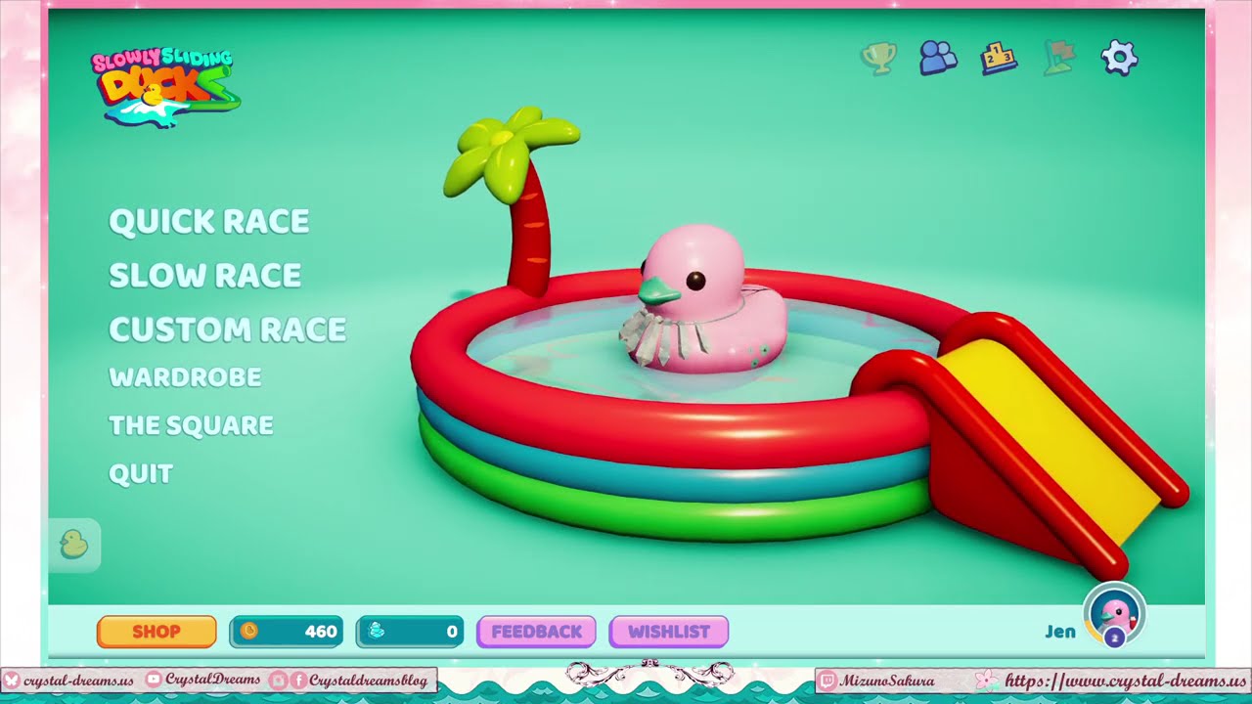Screen dimensions: 1252x704
Task: Open the Shop button
Action: pos(156,632)
